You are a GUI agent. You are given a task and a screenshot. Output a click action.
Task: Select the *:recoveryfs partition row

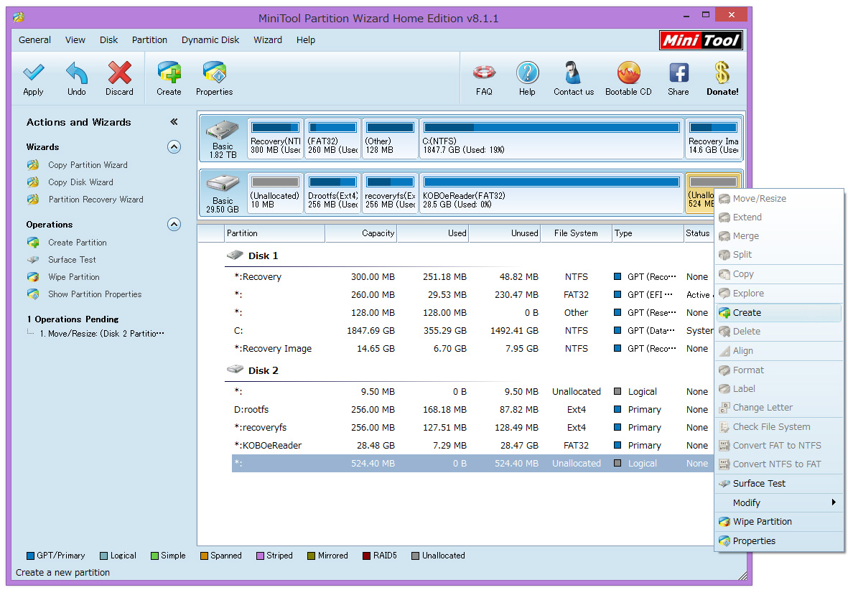(x=472, y=427)
